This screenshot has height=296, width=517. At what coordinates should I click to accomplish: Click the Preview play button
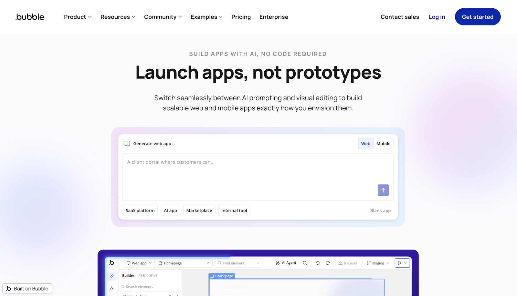click(x=400, y=263)
